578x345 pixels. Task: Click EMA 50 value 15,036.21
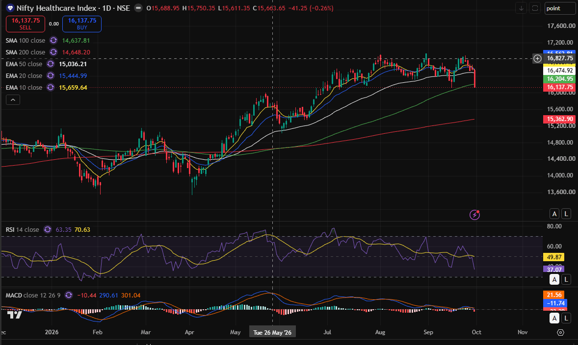click(x=73, y=64)
